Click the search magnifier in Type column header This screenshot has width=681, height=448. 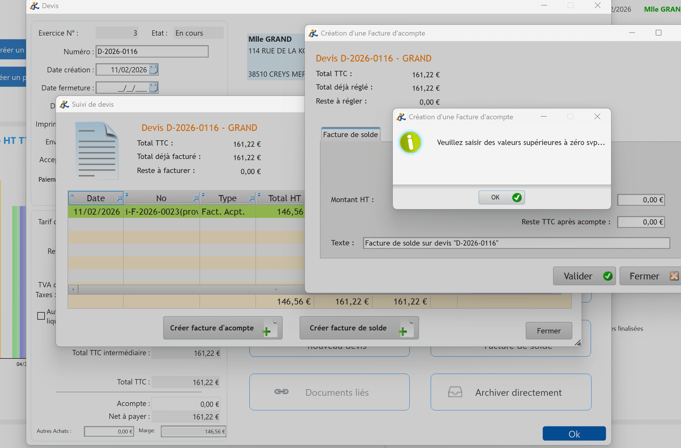252,198
